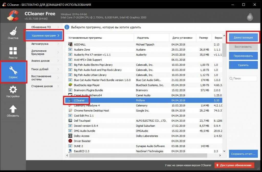Click the DMG Audio bundle icon

[70, 131]
